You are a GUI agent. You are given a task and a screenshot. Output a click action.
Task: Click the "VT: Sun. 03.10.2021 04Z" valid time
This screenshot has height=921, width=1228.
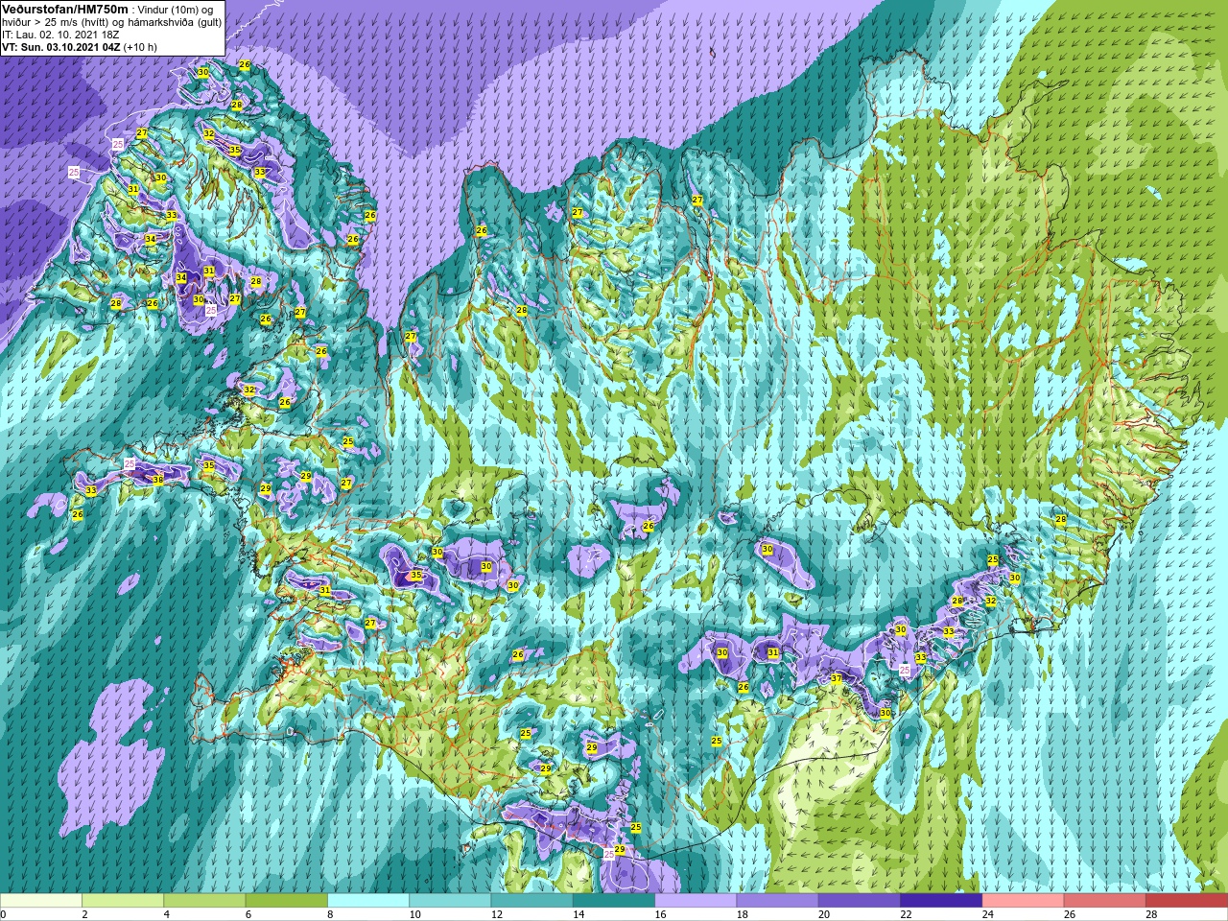[x=61, y=47]
